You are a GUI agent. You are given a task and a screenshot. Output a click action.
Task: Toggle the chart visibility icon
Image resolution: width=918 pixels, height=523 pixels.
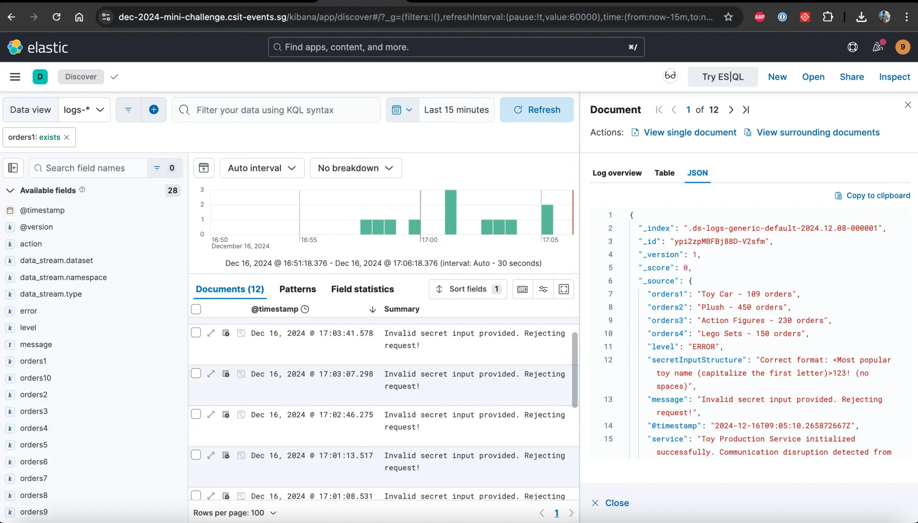click(204, 168)
